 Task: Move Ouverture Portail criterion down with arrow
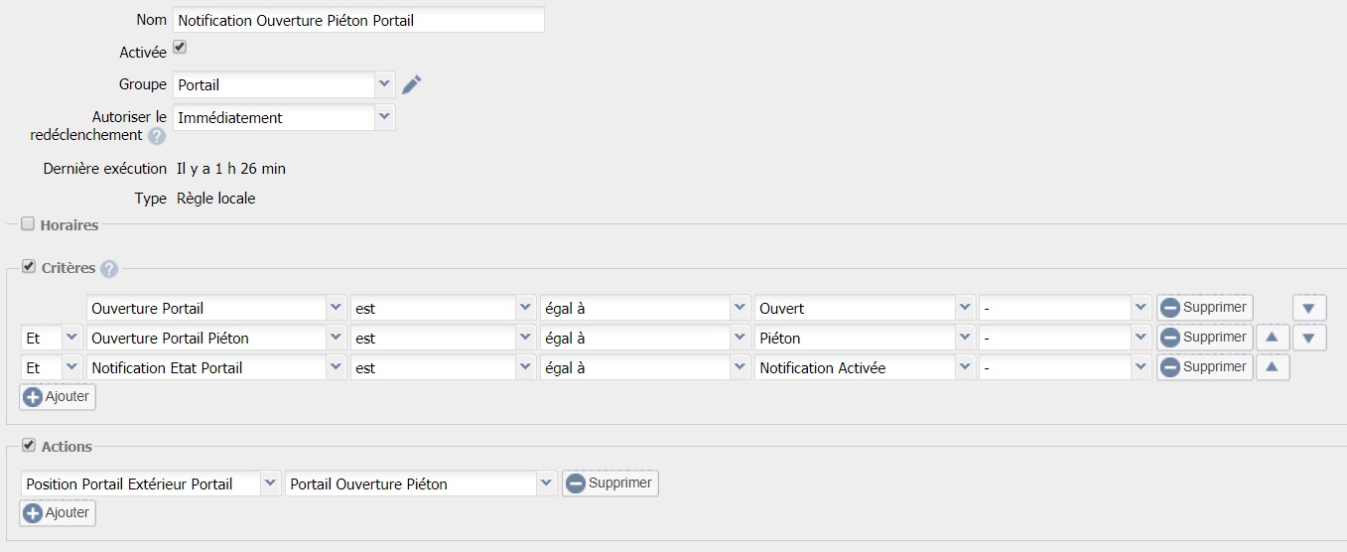click(x=1309, y=309)
